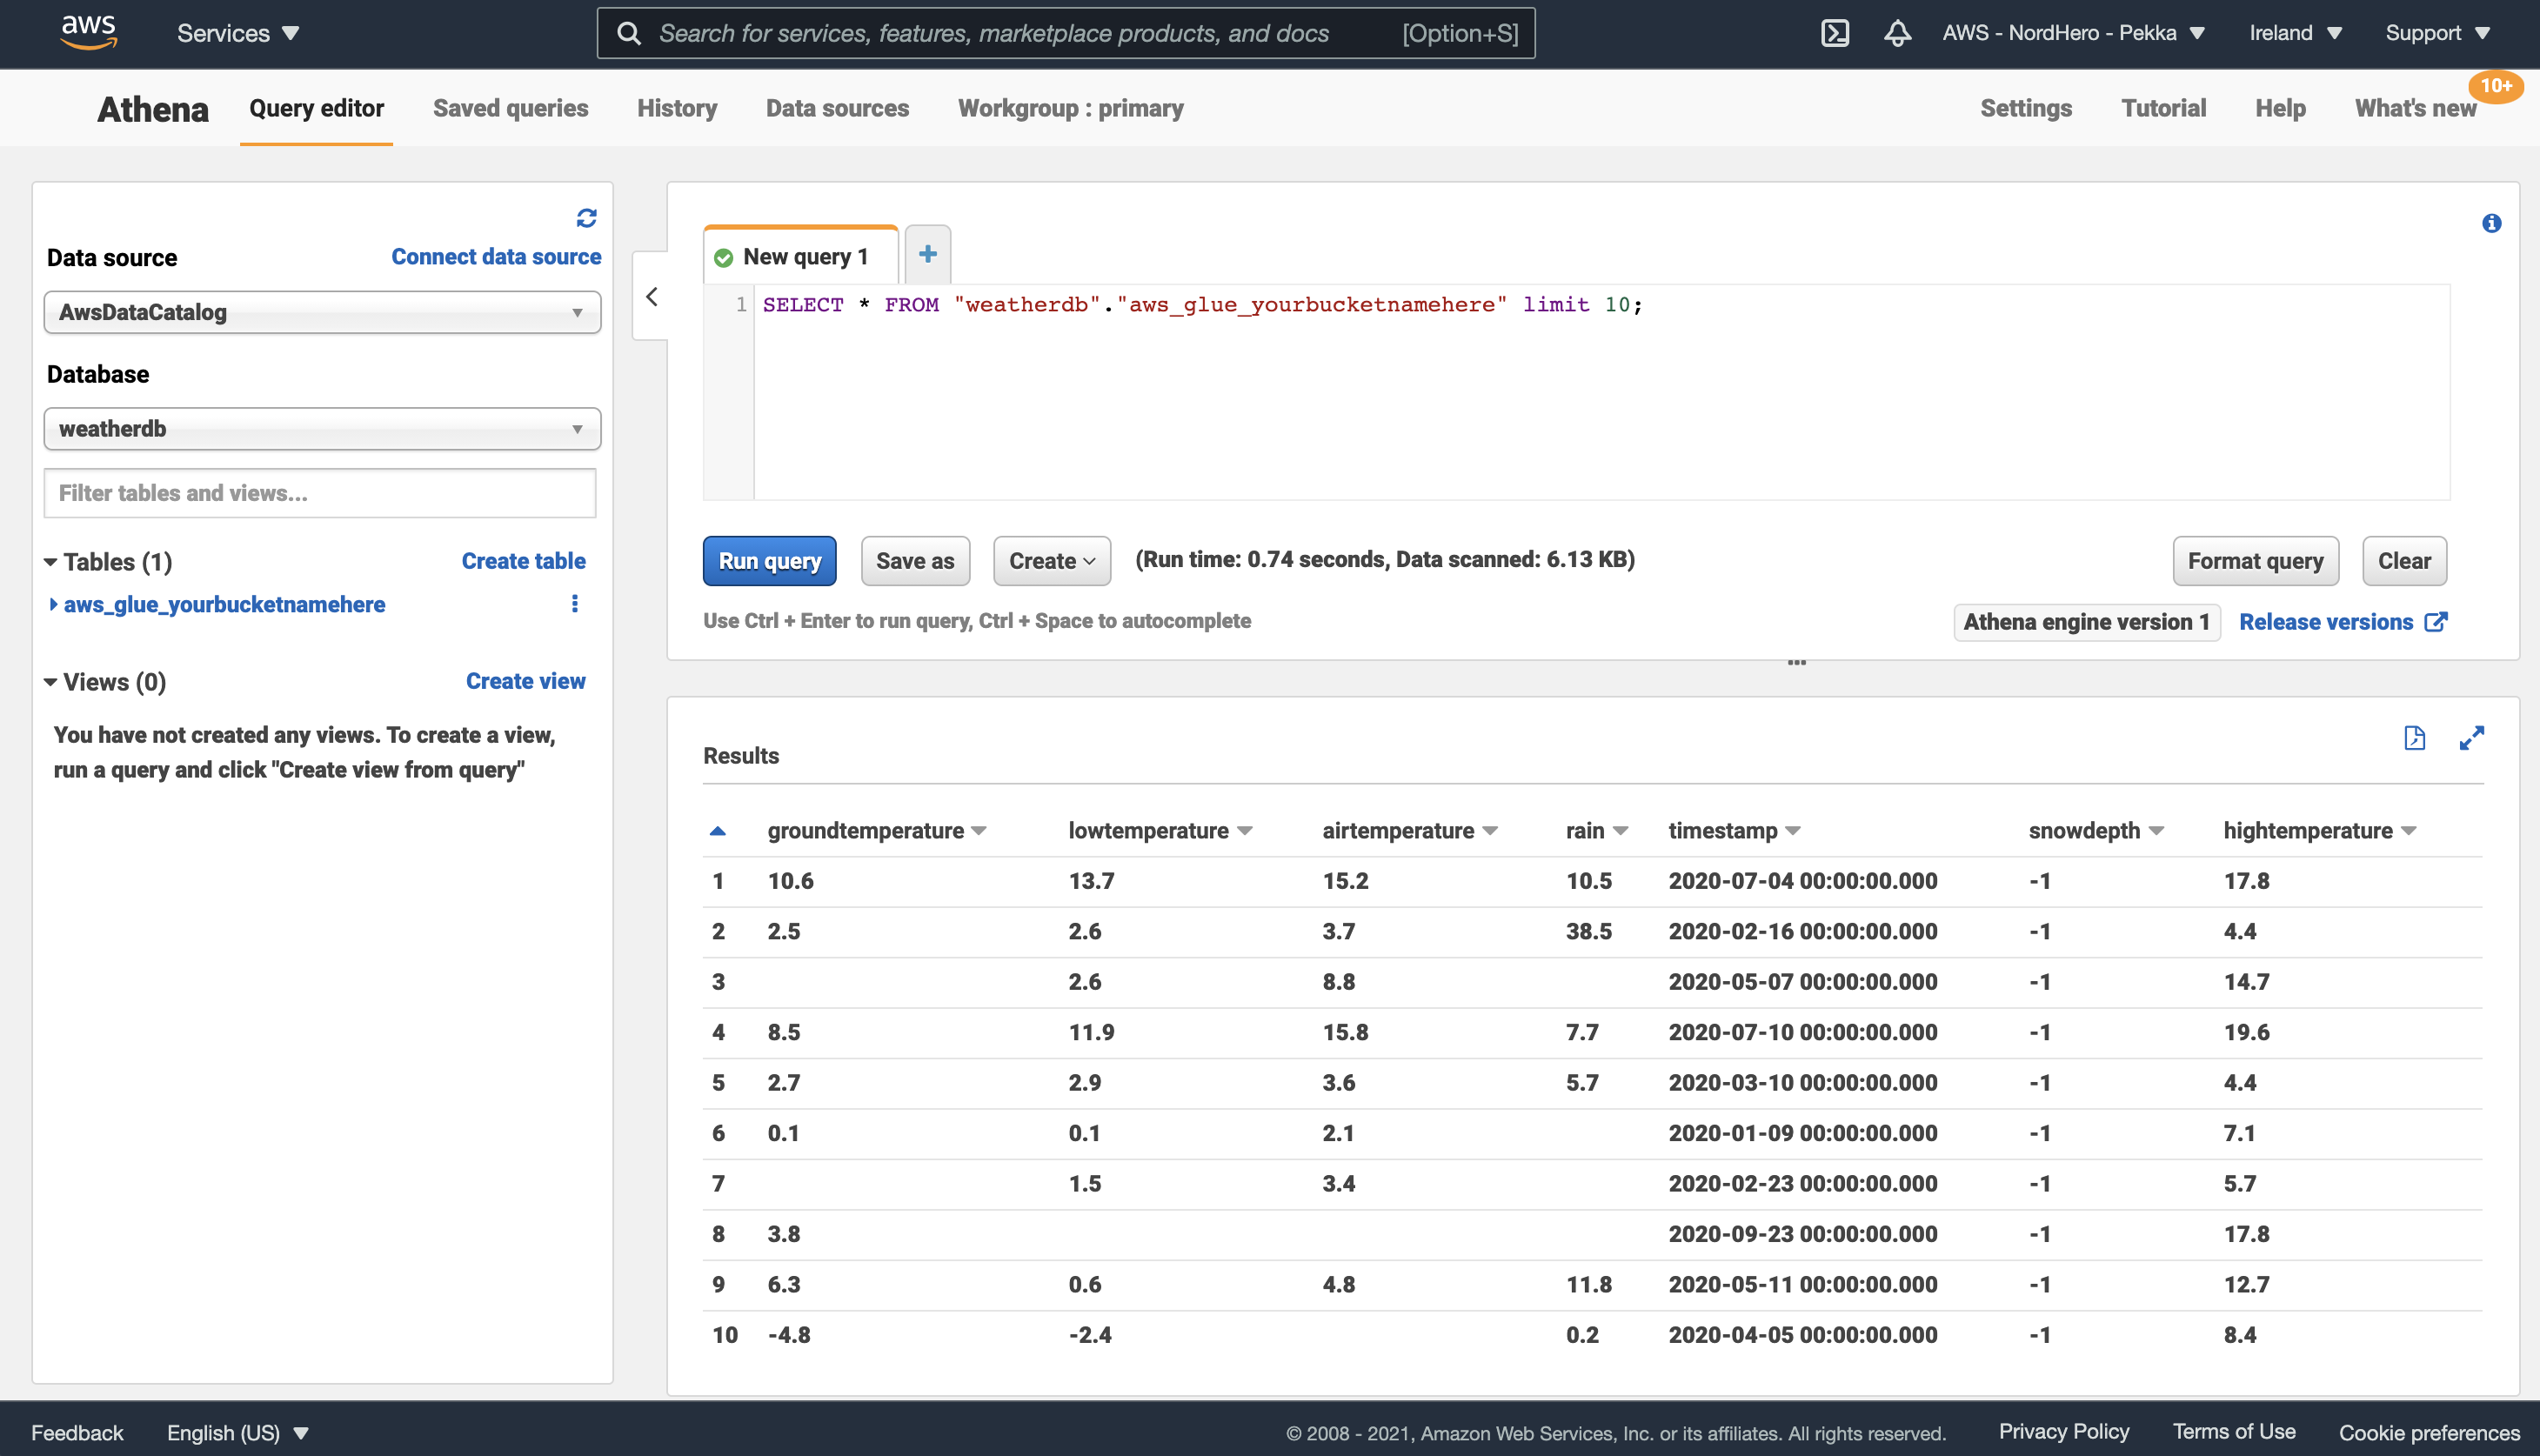2540x1456 pixels.
Task: Select the New query 1 tab
Action: [801, 256]
